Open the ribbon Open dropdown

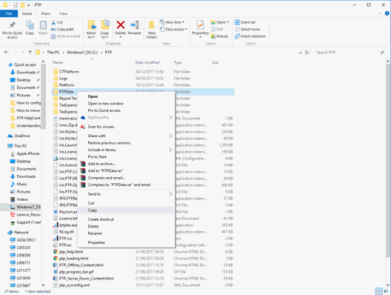pos(220,22)
